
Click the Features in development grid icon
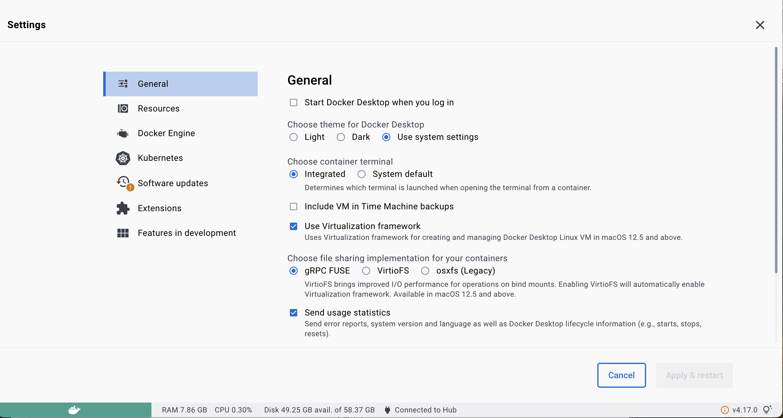pos(123,233)
